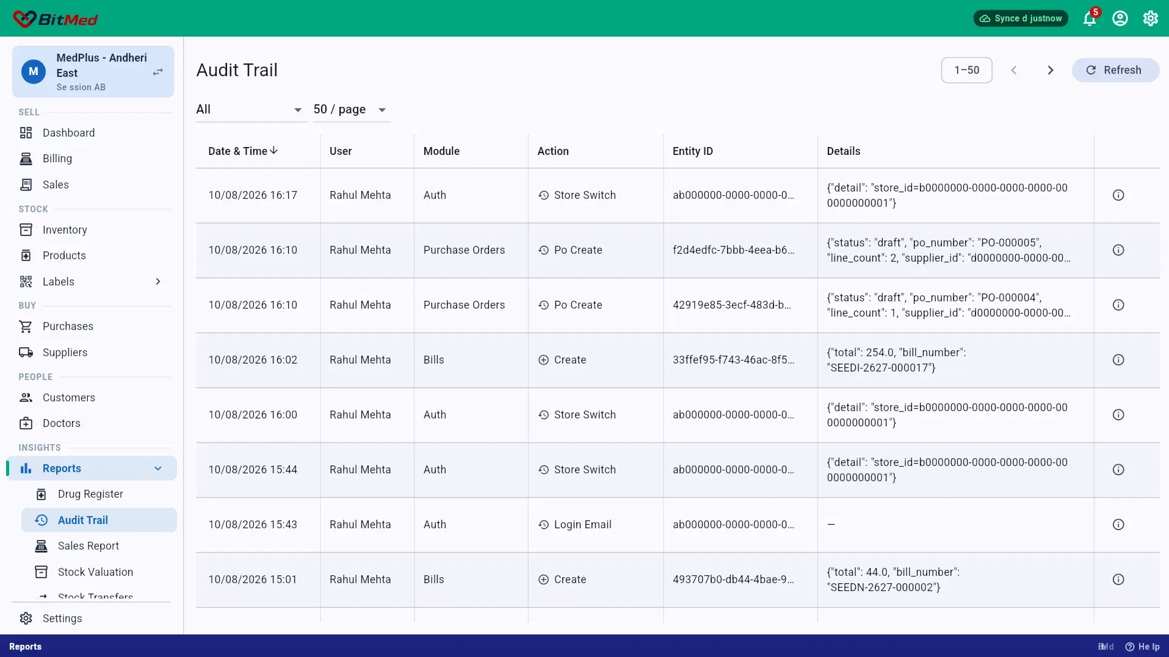Click the Sales receipt icon
Viewport: 1169px width, 657px height.
pyautogui.click(x=26, y=185)
